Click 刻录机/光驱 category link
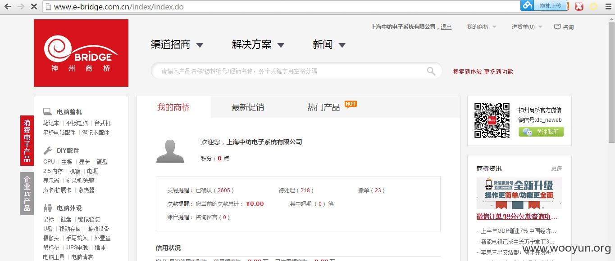 pos(80,181)
